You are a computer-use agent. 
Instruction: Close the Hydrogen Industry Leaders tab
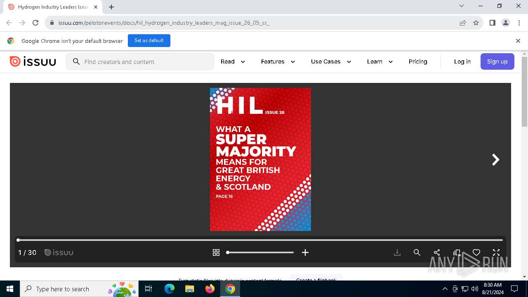(96, 7)
